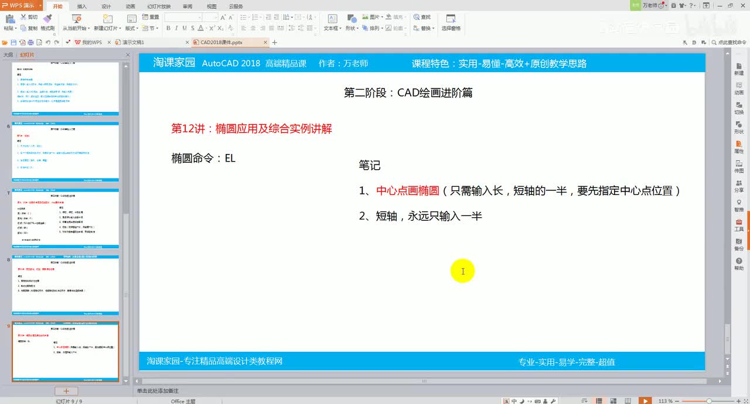Open the Backup (备份) sidebar panel

[x=739, y=244]
